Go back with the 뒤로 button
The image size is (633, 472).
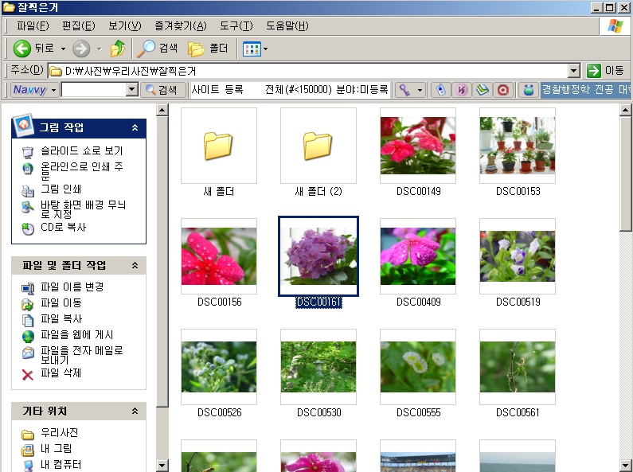[33, 49]
